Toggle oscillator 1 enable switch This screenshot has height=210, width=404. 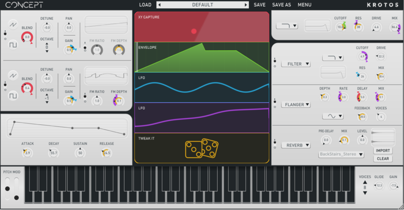coord(5,36)
